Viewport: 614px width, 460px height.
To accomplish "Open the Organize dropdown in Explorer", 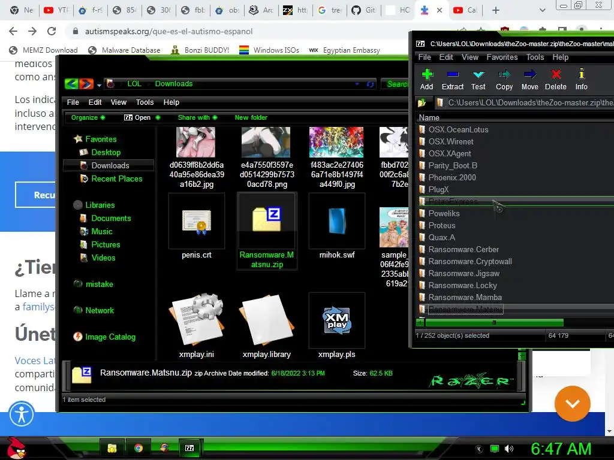I will click(x=88, y=118).
